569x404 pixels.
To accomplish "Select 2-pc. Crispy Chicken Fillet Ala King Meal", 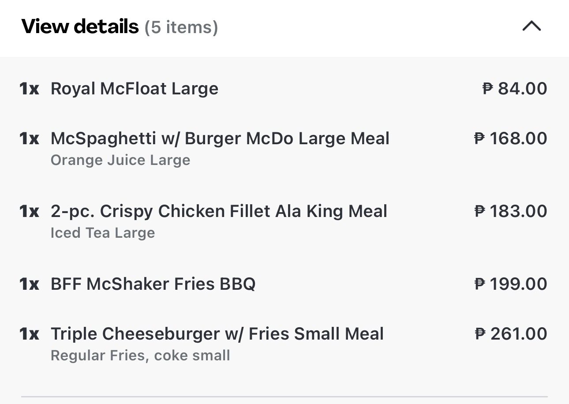I will [219, 211].
